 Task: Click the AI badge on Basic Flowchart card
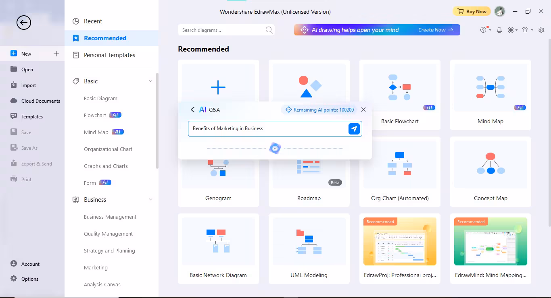pos(429,108)
